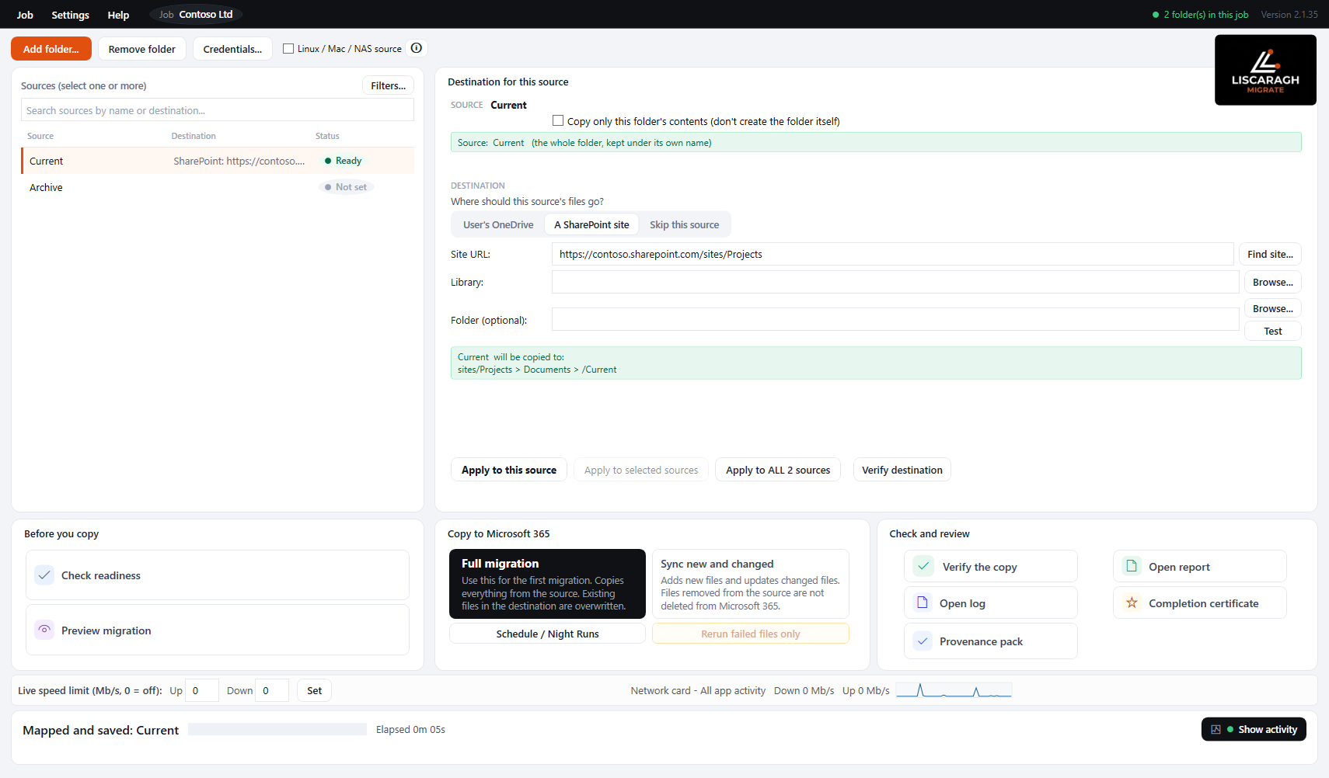Viewport: 1329px width, 778px height.
Task: Enable the Linux / Mac / NAS source checkbox
Action: 288,48
